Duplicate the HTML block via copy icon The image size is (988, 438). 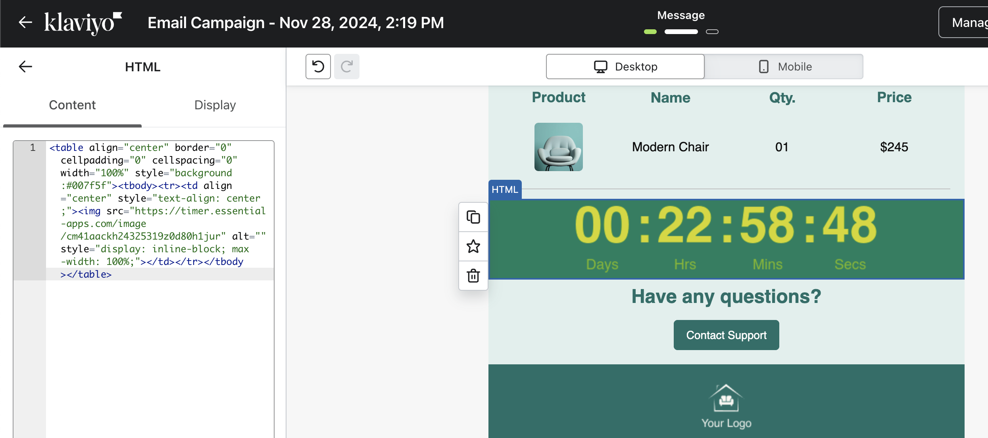click(x=473, y=217)
